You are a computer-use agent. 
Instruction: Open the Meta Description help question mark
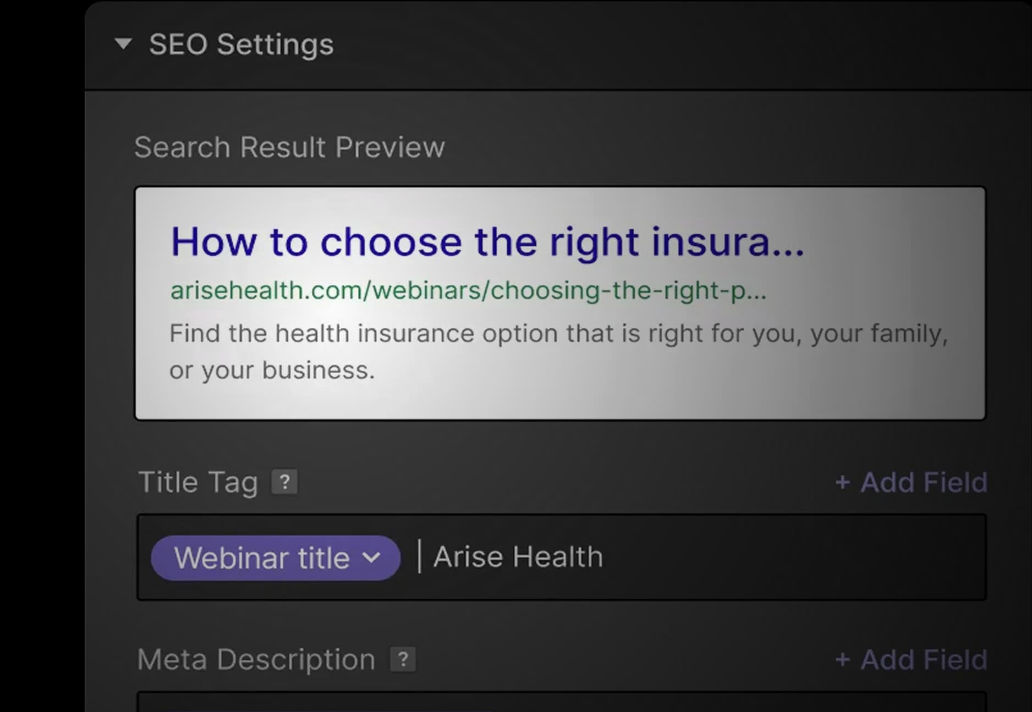tap(403, 659)
